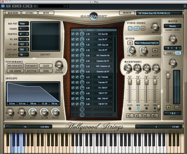This screenshot has width=187, height=154.
Task: Open the MIDI Port Host dropdown
Action: click(x=24, y=24)
